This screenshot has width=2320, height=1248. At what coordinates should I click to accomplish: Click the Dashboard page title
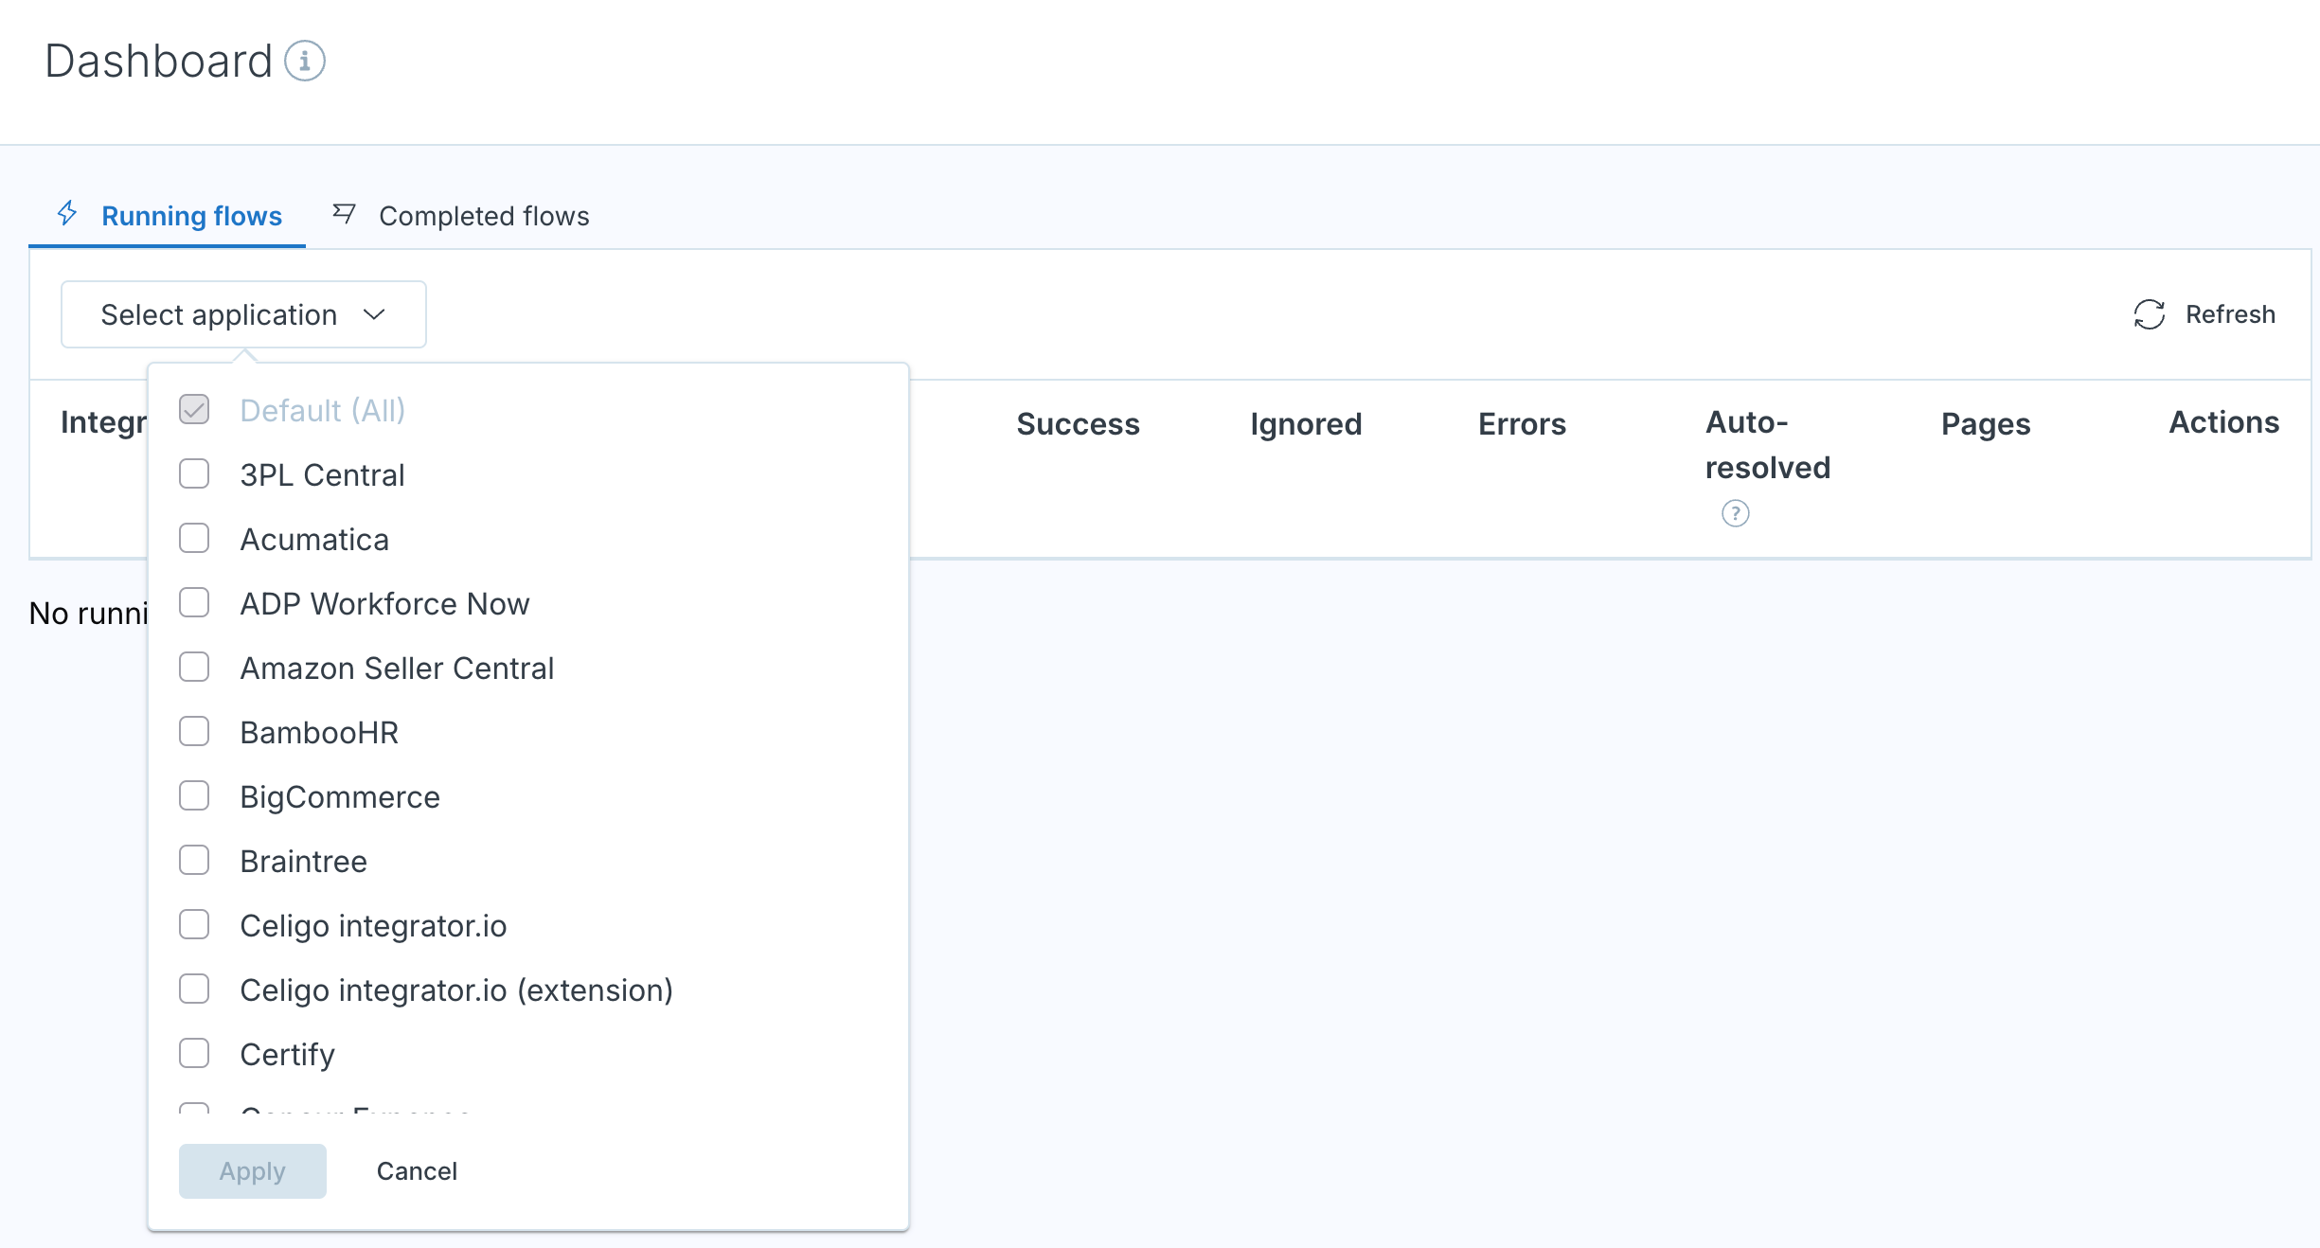[159, 62]
